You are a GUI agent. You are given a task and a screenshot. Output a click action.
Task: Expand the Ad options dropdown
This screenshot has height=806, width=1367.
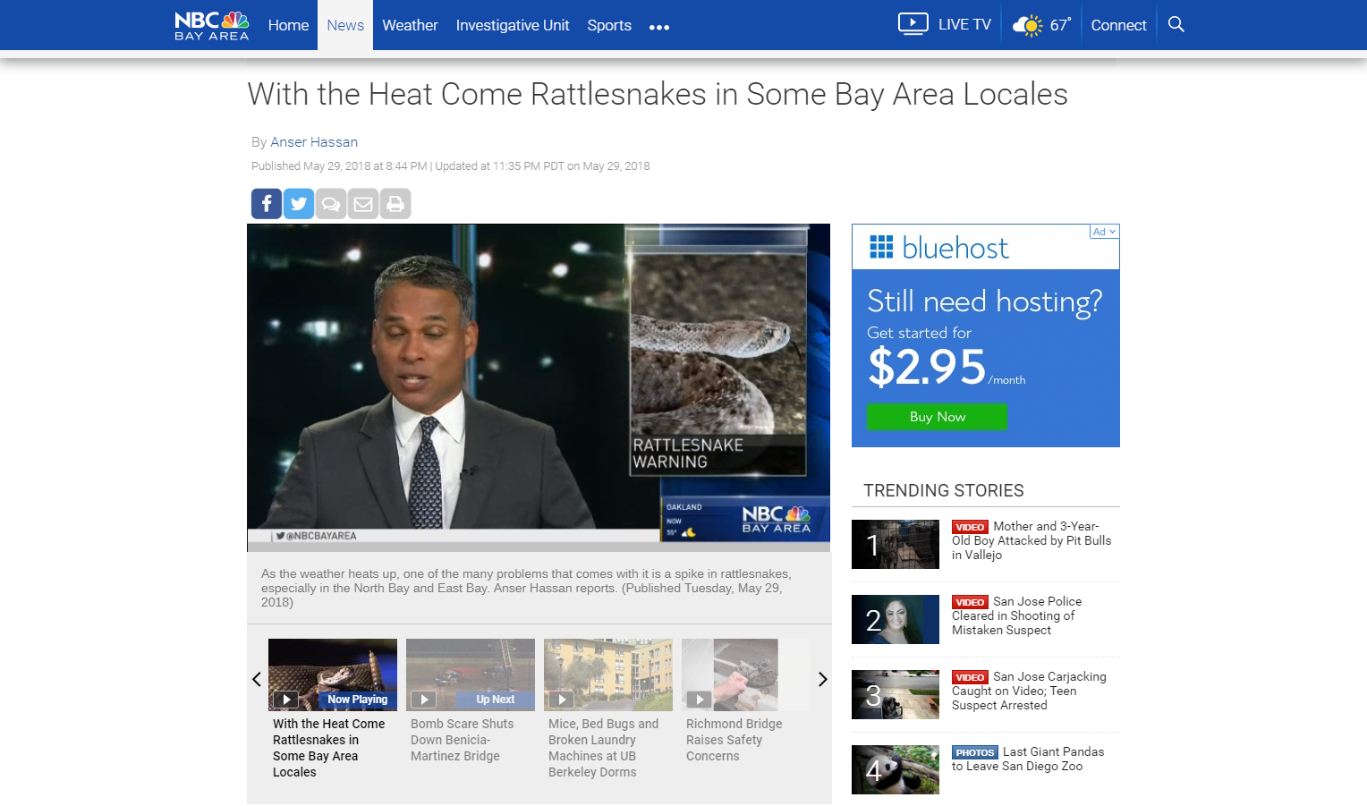click(x=1104, y=232)
